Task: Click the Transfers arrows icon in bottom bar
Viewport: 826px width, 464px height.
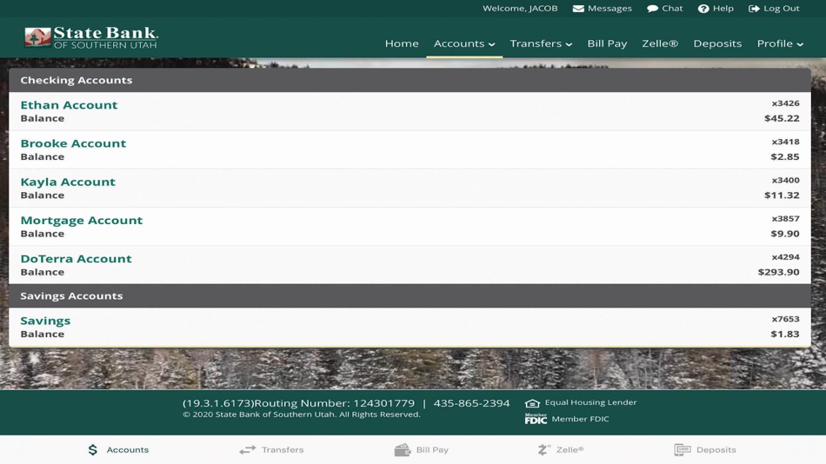Action: coord(248,450)
